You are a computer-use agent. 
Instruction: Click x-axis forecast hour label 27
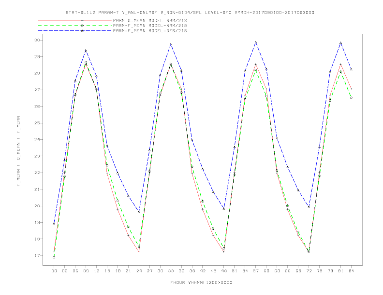click(x=149, y=271)
